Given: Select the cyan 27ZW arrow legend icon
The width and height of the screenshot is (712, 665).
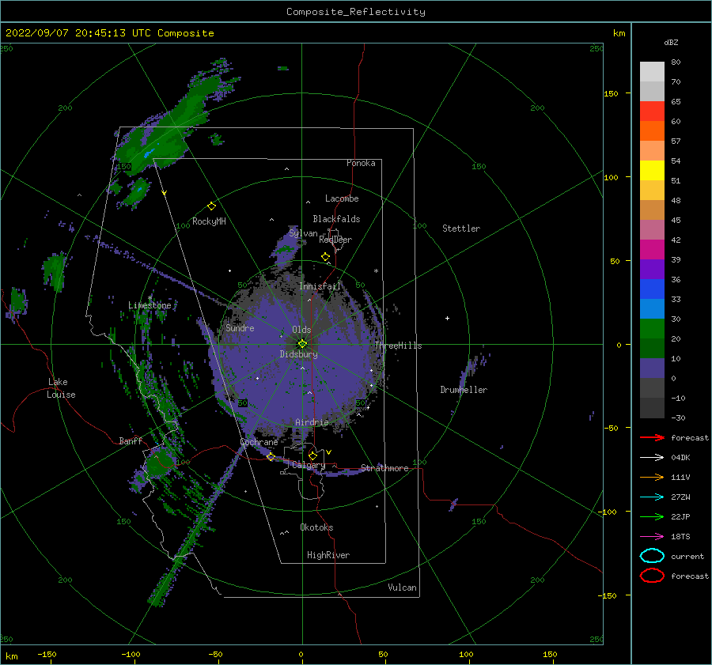Looking at the screenshot, I should click(x=652, y=497).
